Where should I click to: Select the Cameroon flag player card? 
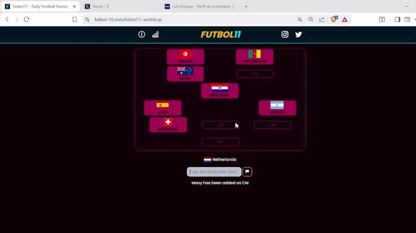(255, 57)
